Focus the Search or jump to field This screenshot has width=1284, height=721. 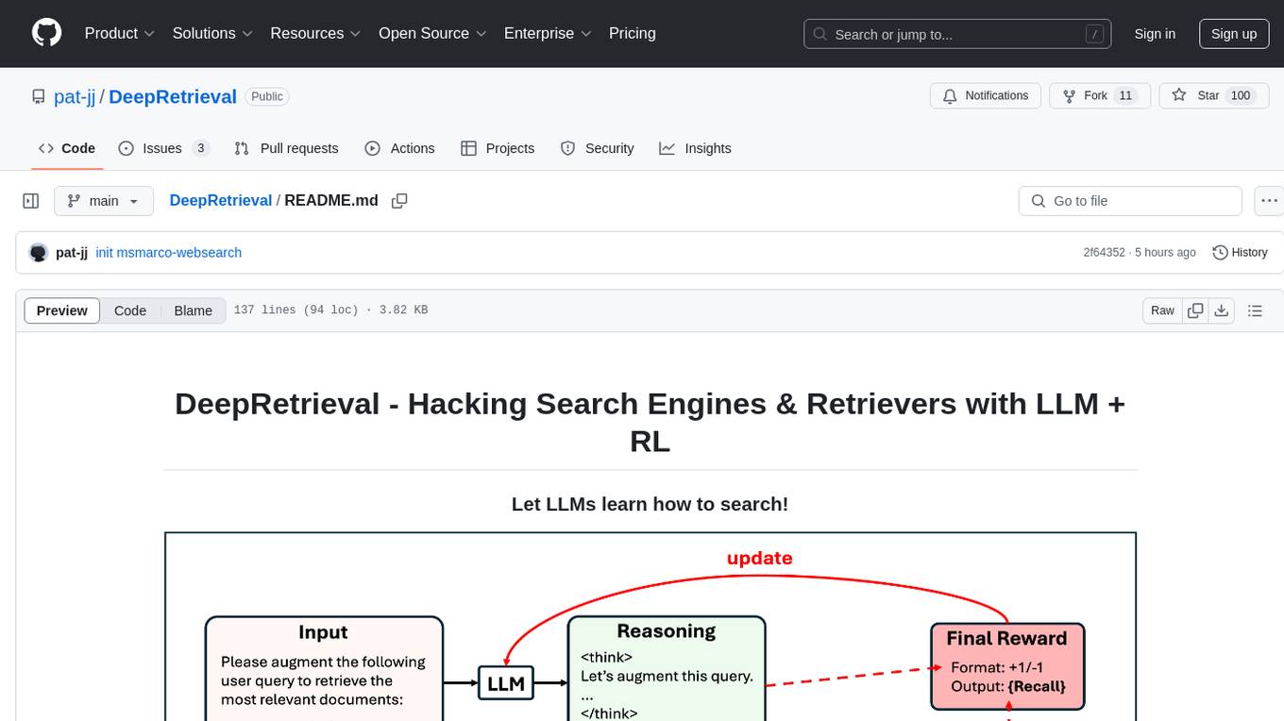pyautogui.click(x=959, y=34)
